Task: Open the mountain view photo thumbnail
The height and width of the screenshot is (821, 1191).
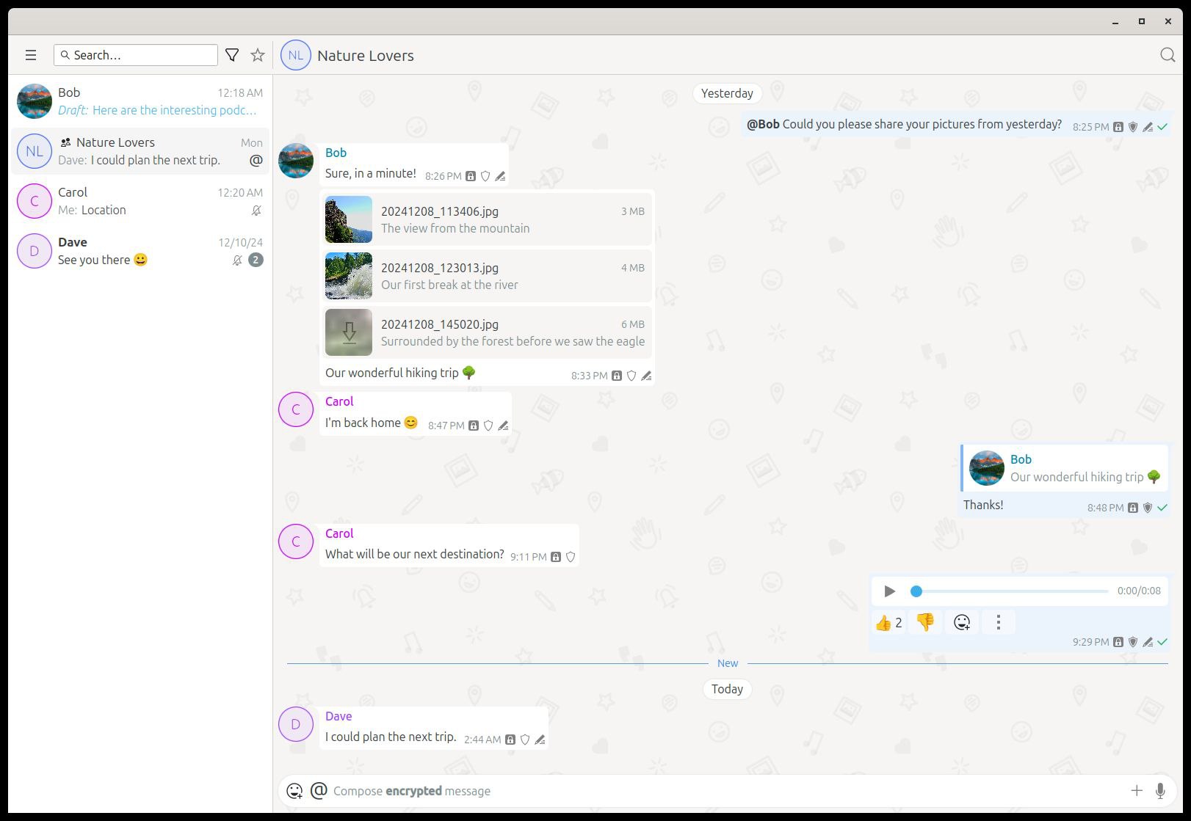Action: point(349,219)
